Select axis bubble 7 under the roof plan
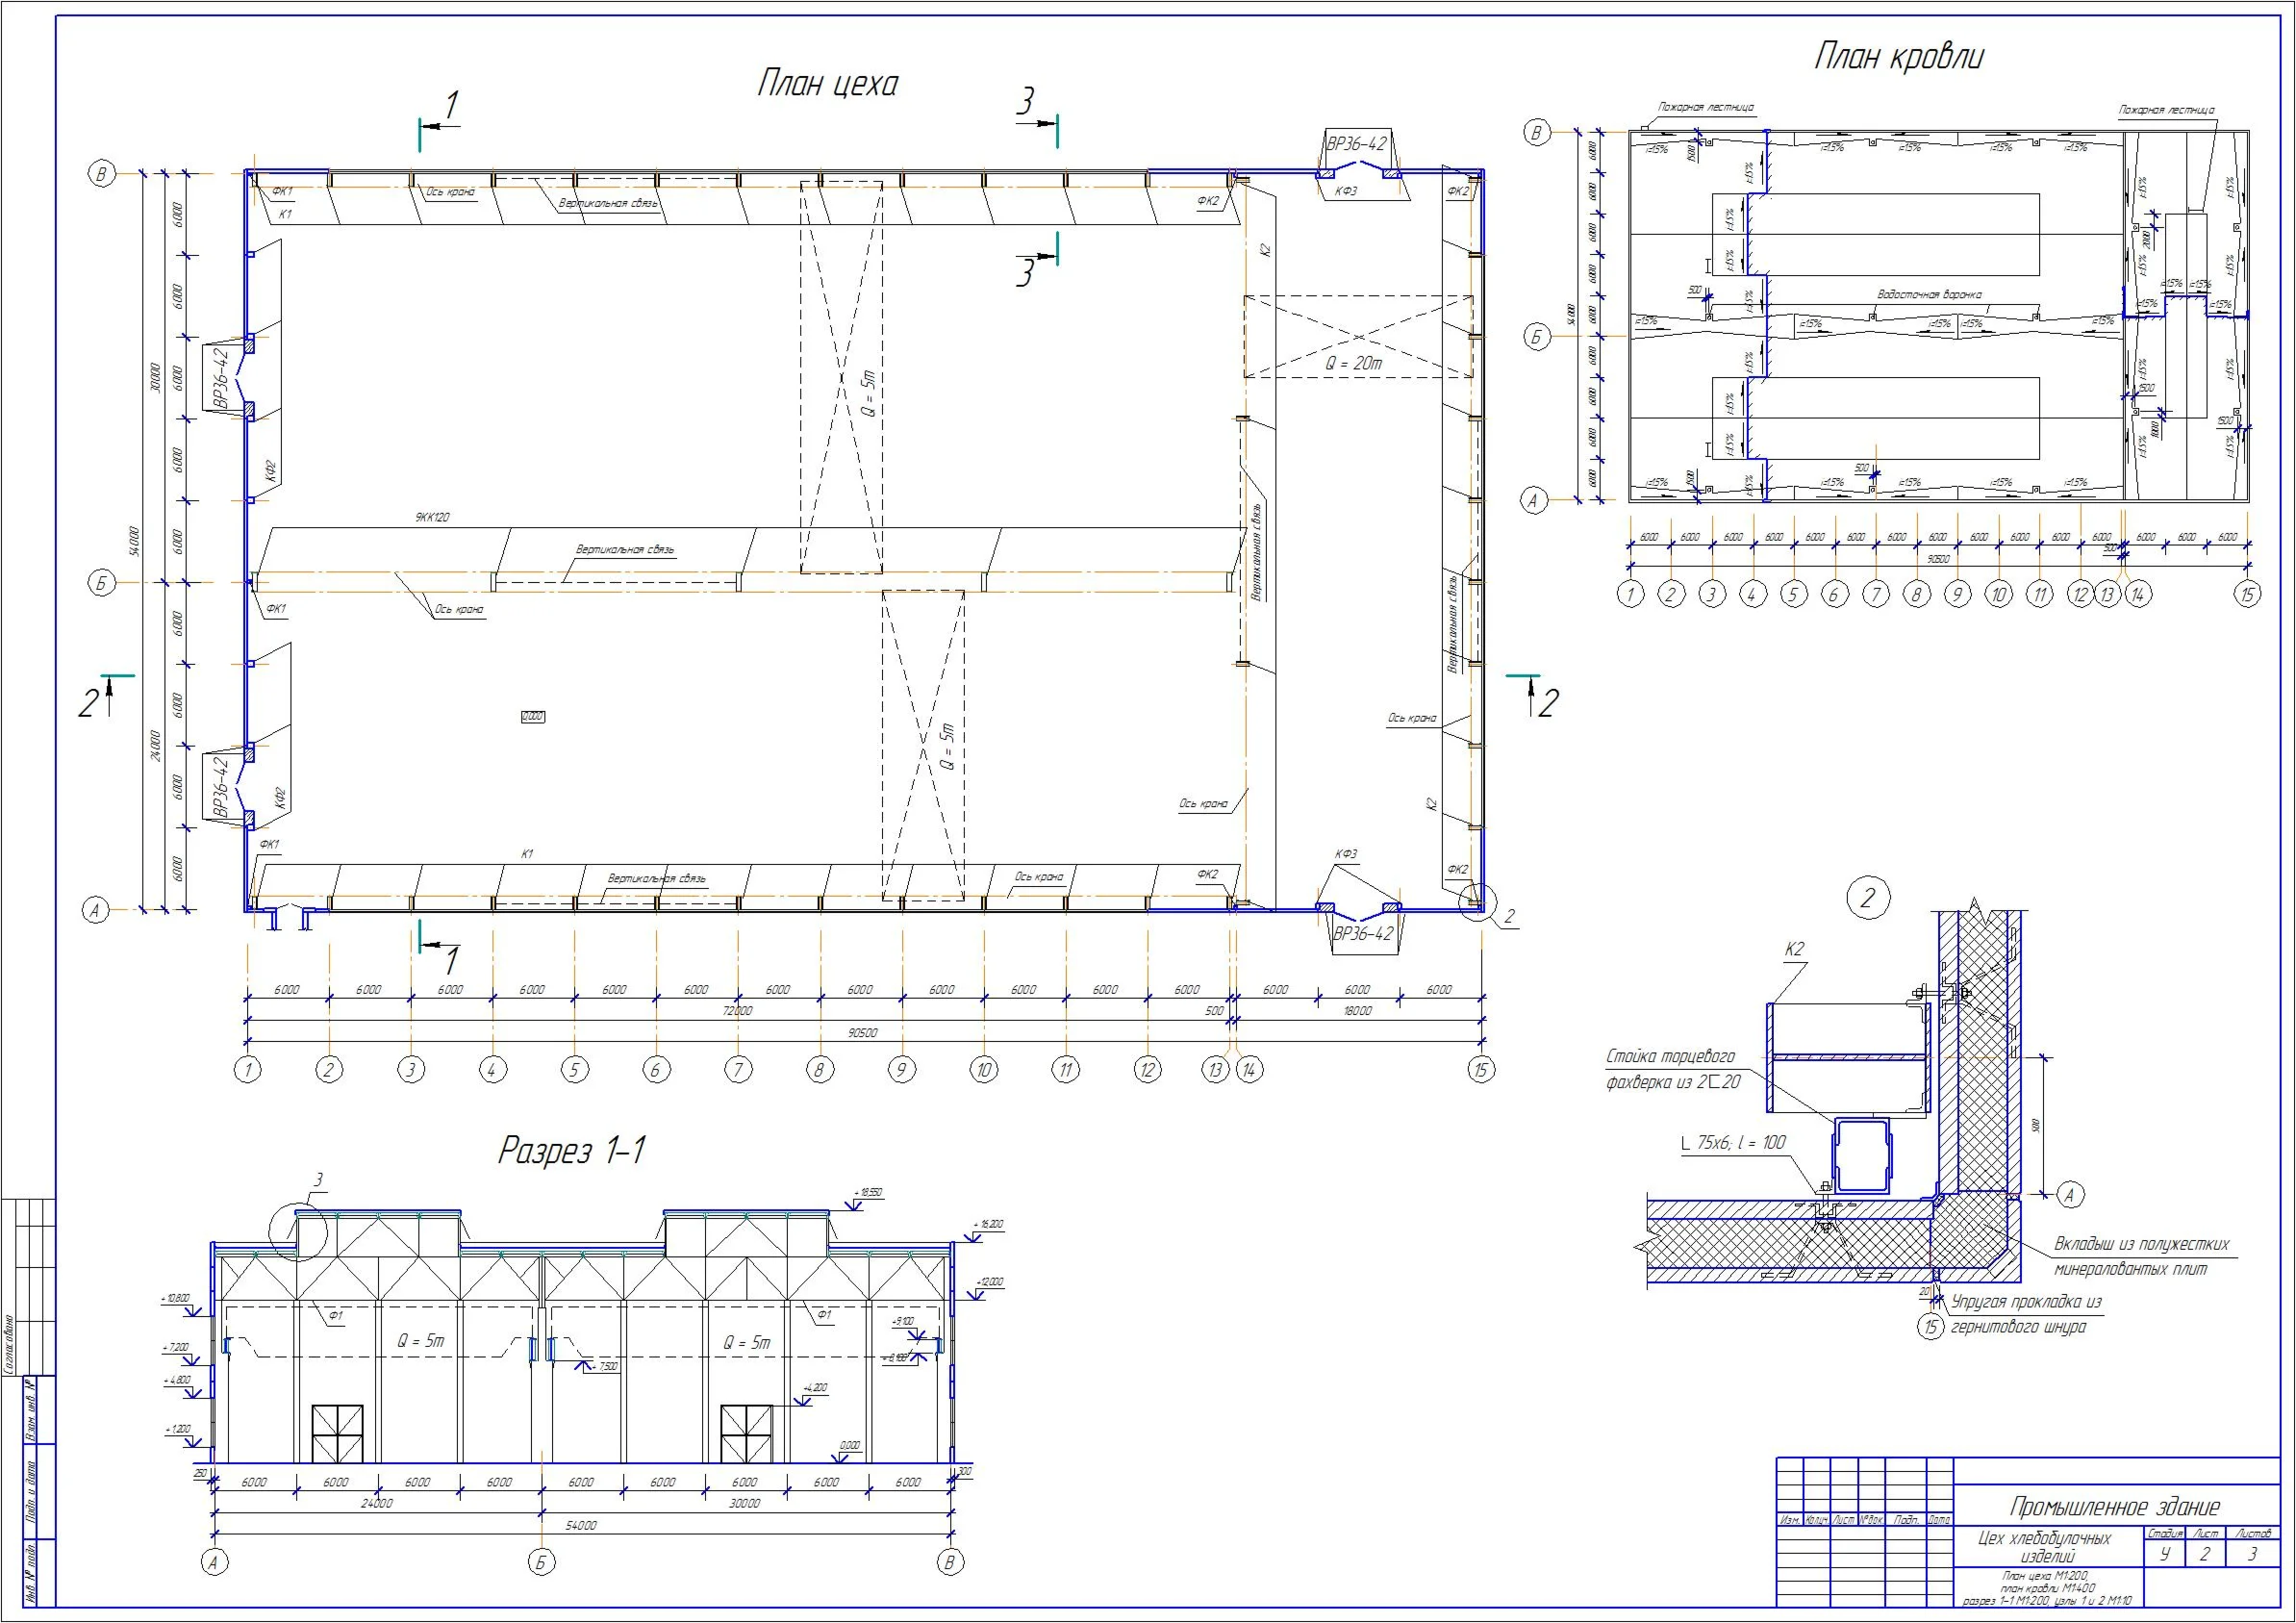The image size is (2296, 1623). coord(1876,595)
